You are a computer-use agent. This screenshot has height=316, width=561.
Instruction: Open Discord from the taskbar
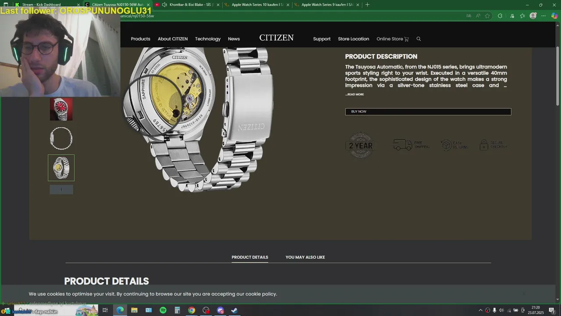220,310
